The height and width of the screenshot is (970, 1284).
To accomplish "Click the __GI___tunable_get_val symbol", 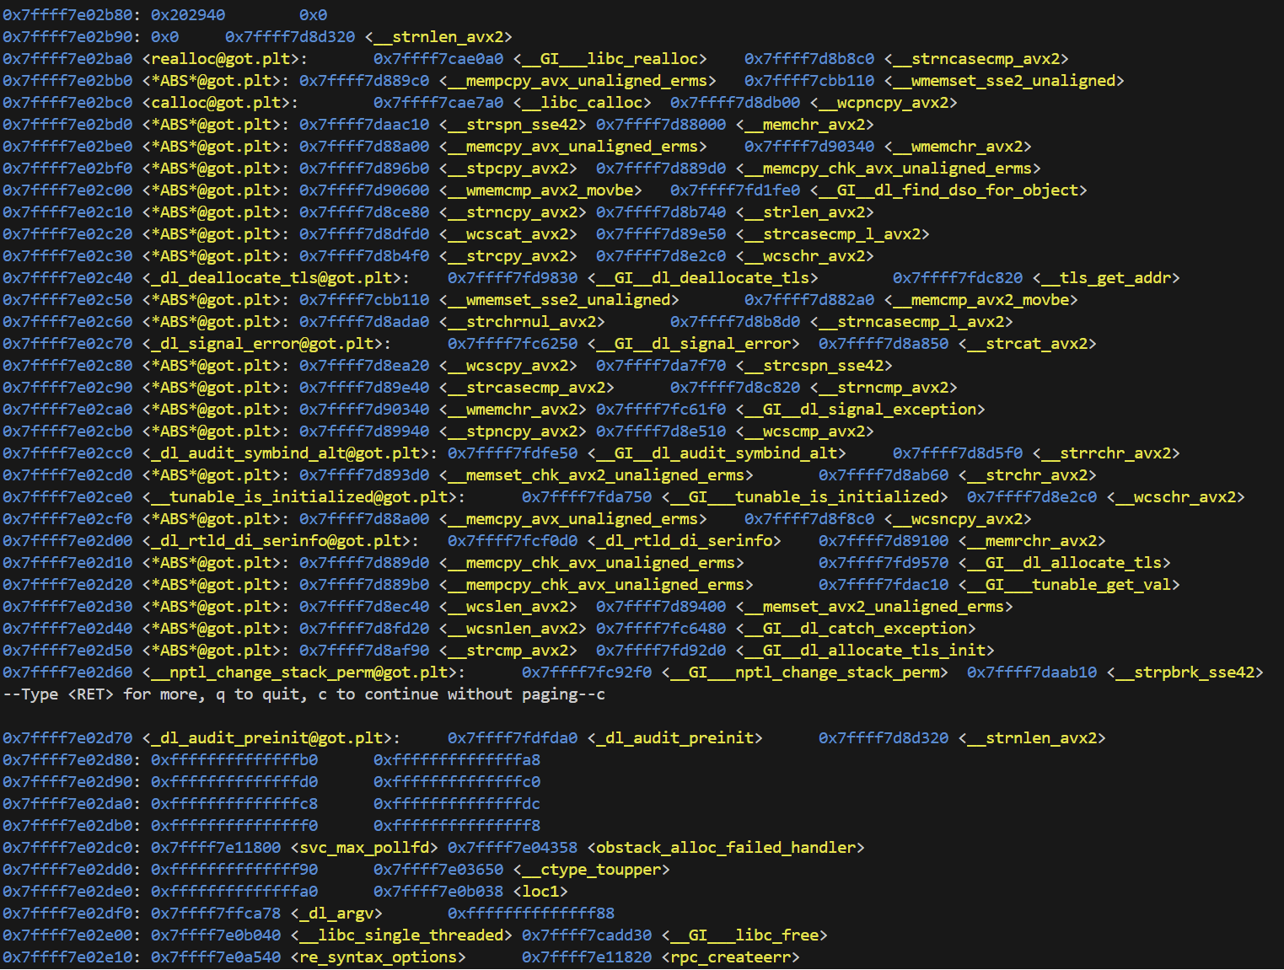I will tap(1069, 585).
